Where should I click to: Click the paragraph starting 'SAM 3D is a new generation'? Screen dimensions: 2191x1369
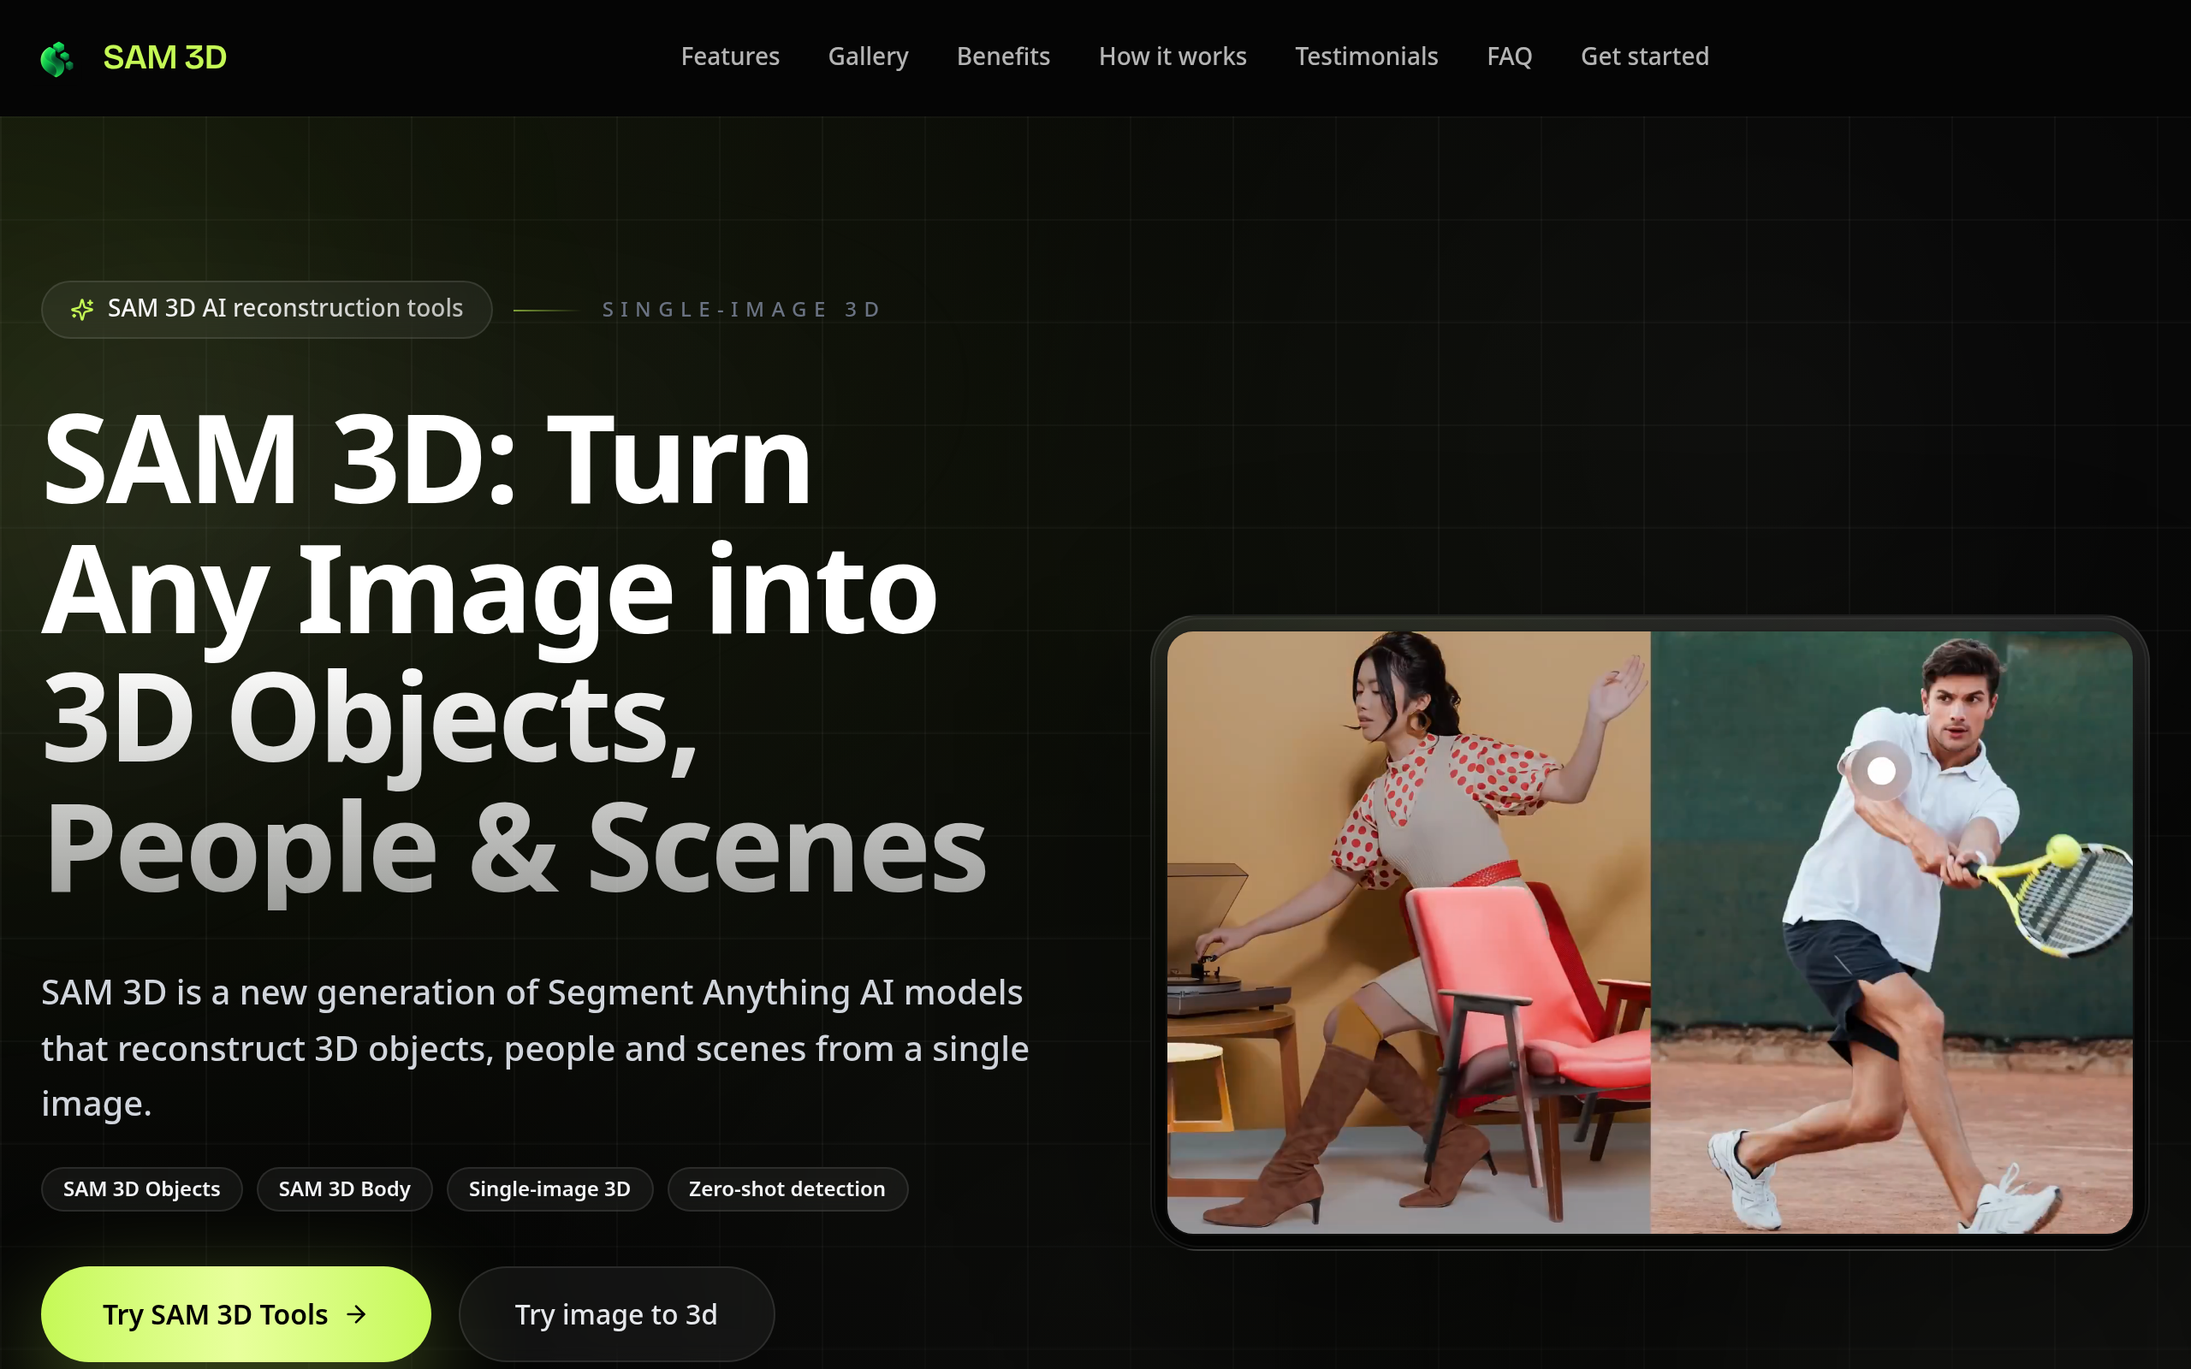(535, 1047)
